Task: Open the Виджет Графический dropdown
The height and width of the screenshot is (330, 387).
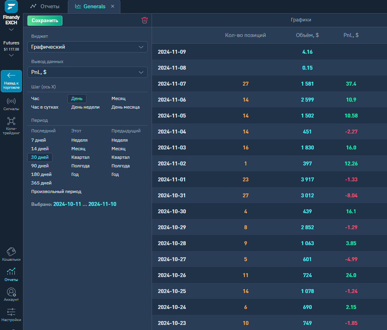Action: click(x=87, y=47)
